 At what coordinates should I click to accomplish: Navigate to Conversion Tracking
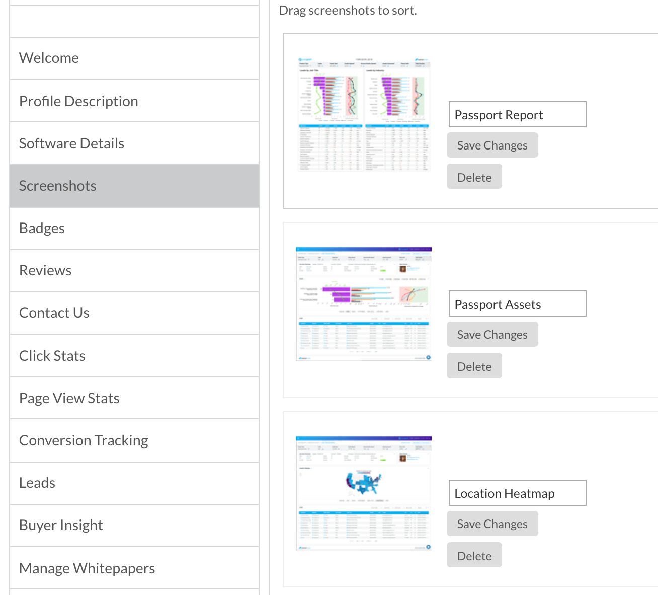[x=83, y=440]
